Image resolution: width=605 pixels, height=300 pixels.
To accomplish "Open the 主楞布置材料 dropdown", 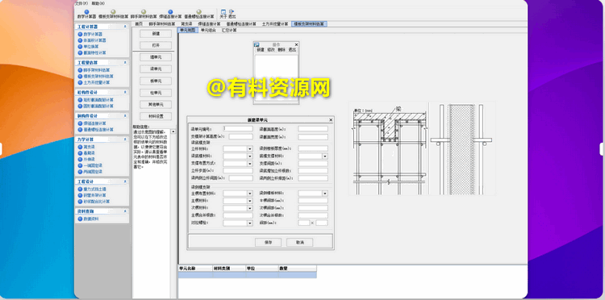I will coord(250,194).
